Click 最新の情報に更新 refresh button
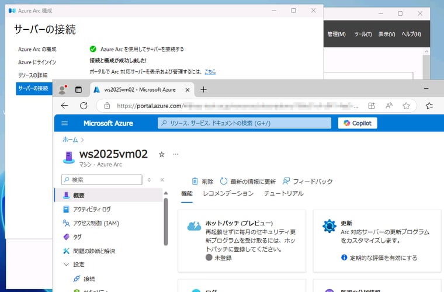Viewport: 444px width, 292px height. coord(248,182)
